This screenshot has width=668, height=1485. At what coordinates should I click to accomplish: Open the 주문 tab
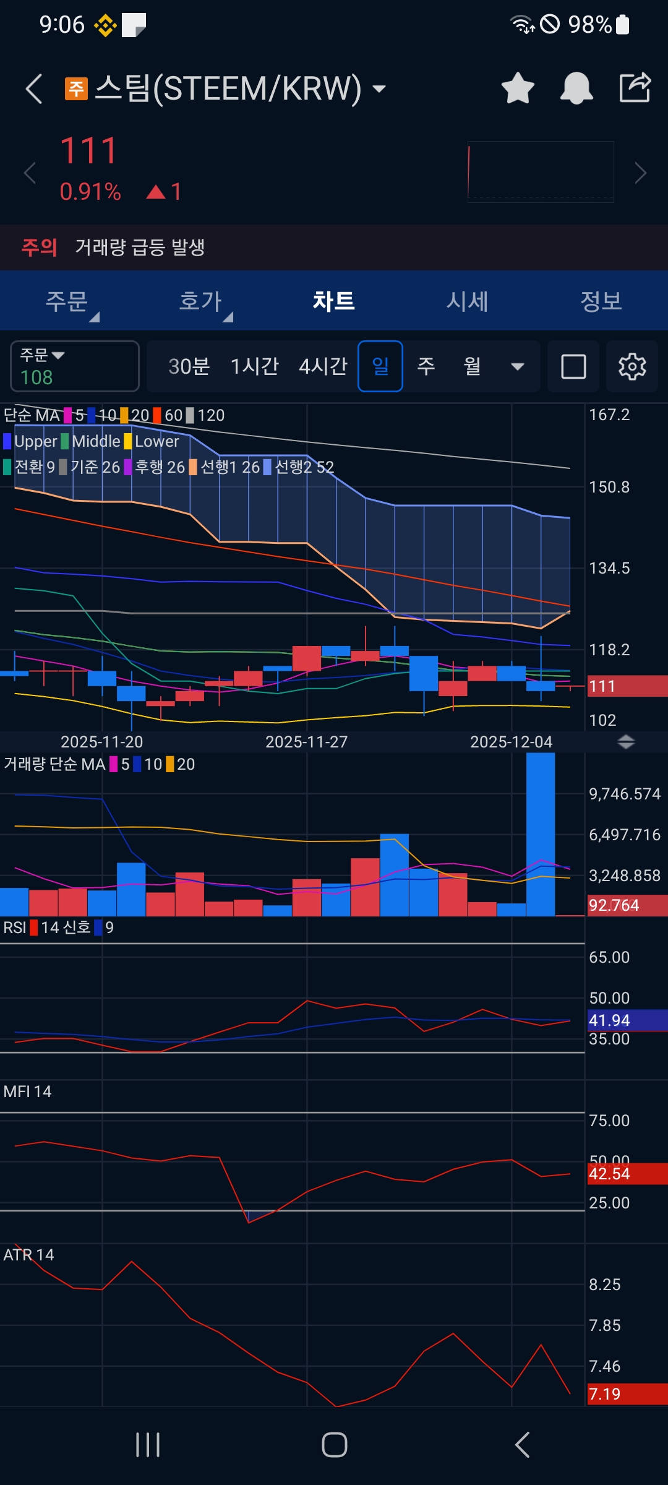(67, 301)
